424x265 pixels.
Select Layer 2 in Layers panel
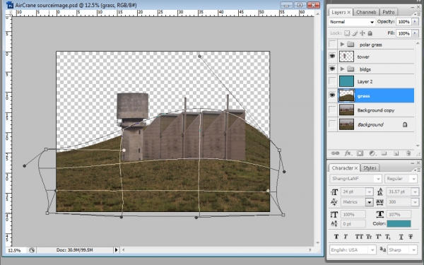click(376, 81)
